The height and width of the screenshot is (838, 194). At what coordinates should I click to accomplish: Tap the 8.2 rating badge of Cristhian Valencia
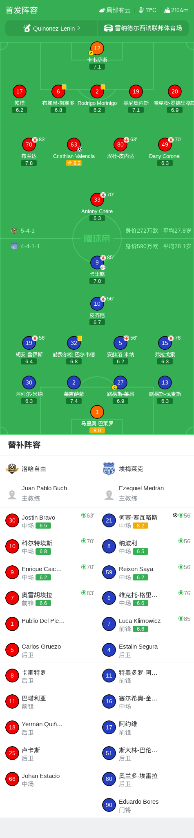74,163
